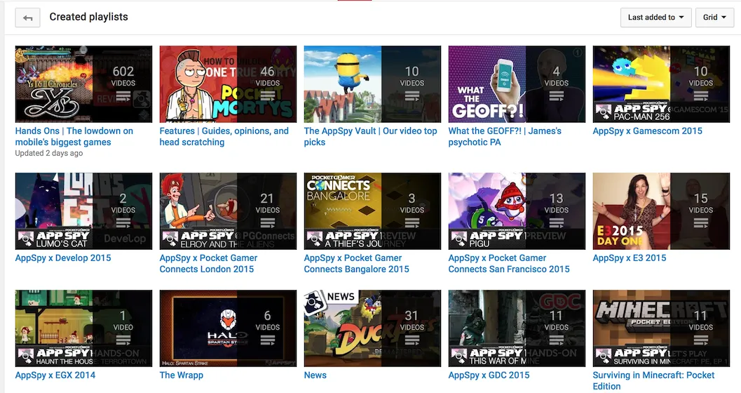Click playlist icon on Hands Ons thumbnail
Image resolution: width=741 pixels, height=393 pixels.
click(x=123, y=96)
